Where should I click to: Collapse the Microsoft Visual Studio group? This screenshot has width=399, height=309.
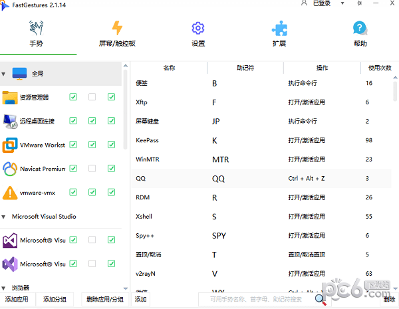pos(3,217)
